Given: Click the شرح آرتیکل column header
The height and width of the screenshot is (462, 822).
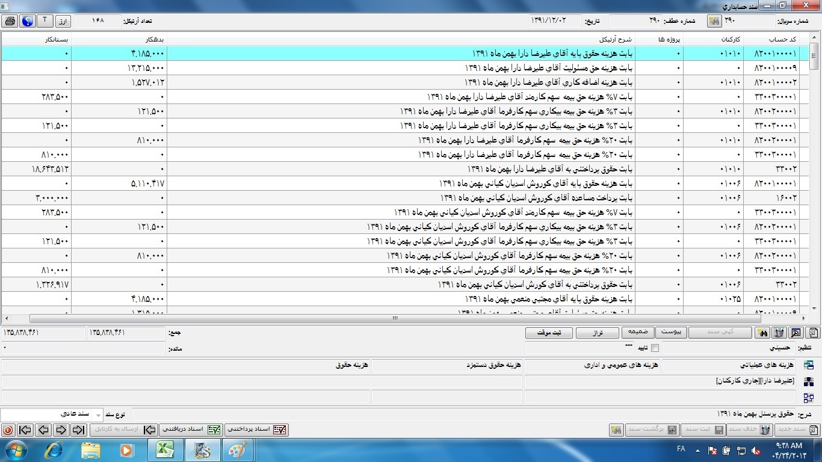Looking at the screenshot, I should pos(401,39).
